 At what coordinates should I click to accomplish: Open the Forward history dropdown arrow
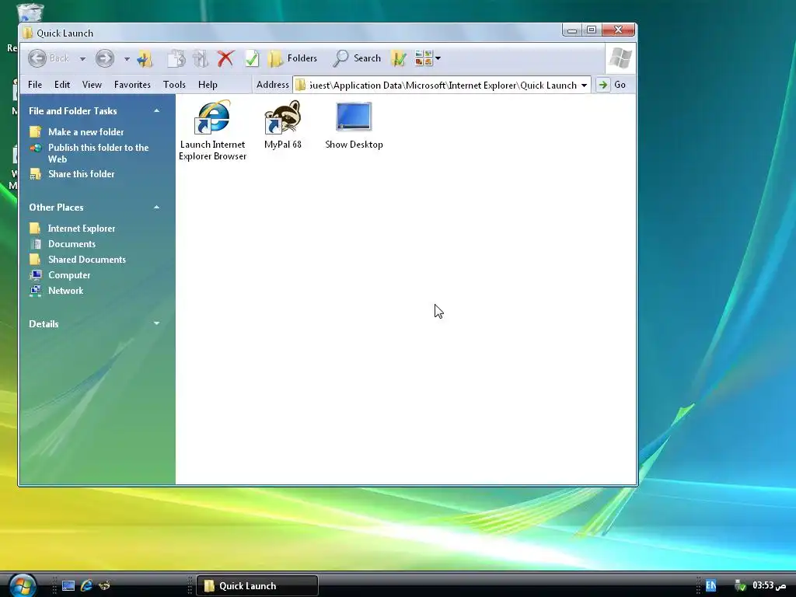tap(127, 59)
